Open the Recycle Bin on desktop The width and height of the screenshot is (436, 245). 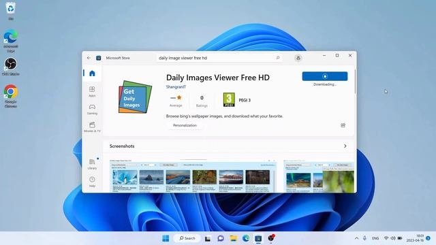pyautogui.click(x=11, y=11)
